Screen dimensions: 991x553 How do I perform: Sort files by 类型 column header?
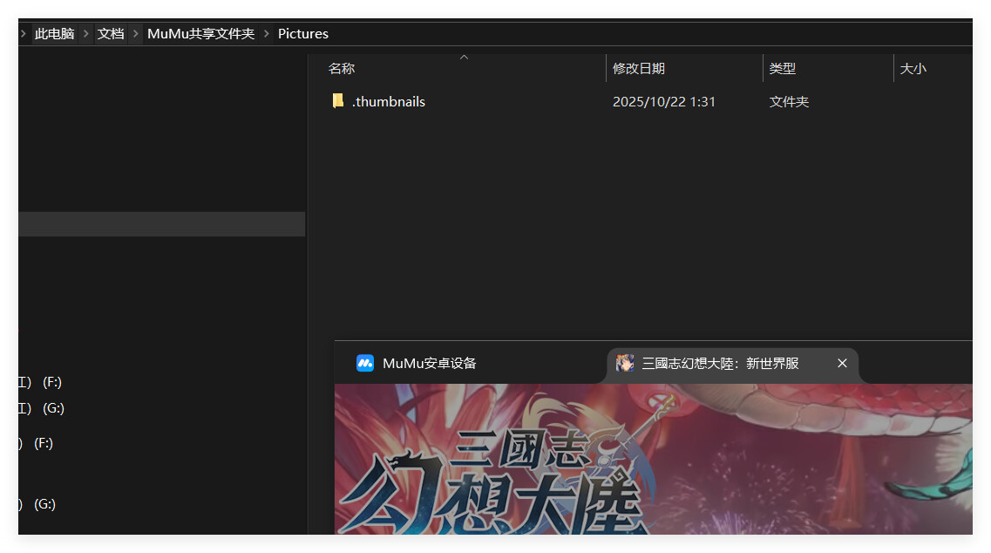[x=783, y=68]
